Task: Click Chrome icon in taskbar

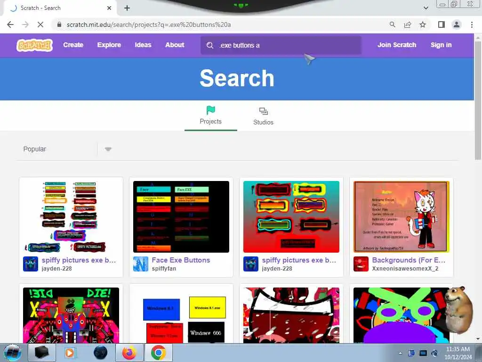Action: coord(158,353)
